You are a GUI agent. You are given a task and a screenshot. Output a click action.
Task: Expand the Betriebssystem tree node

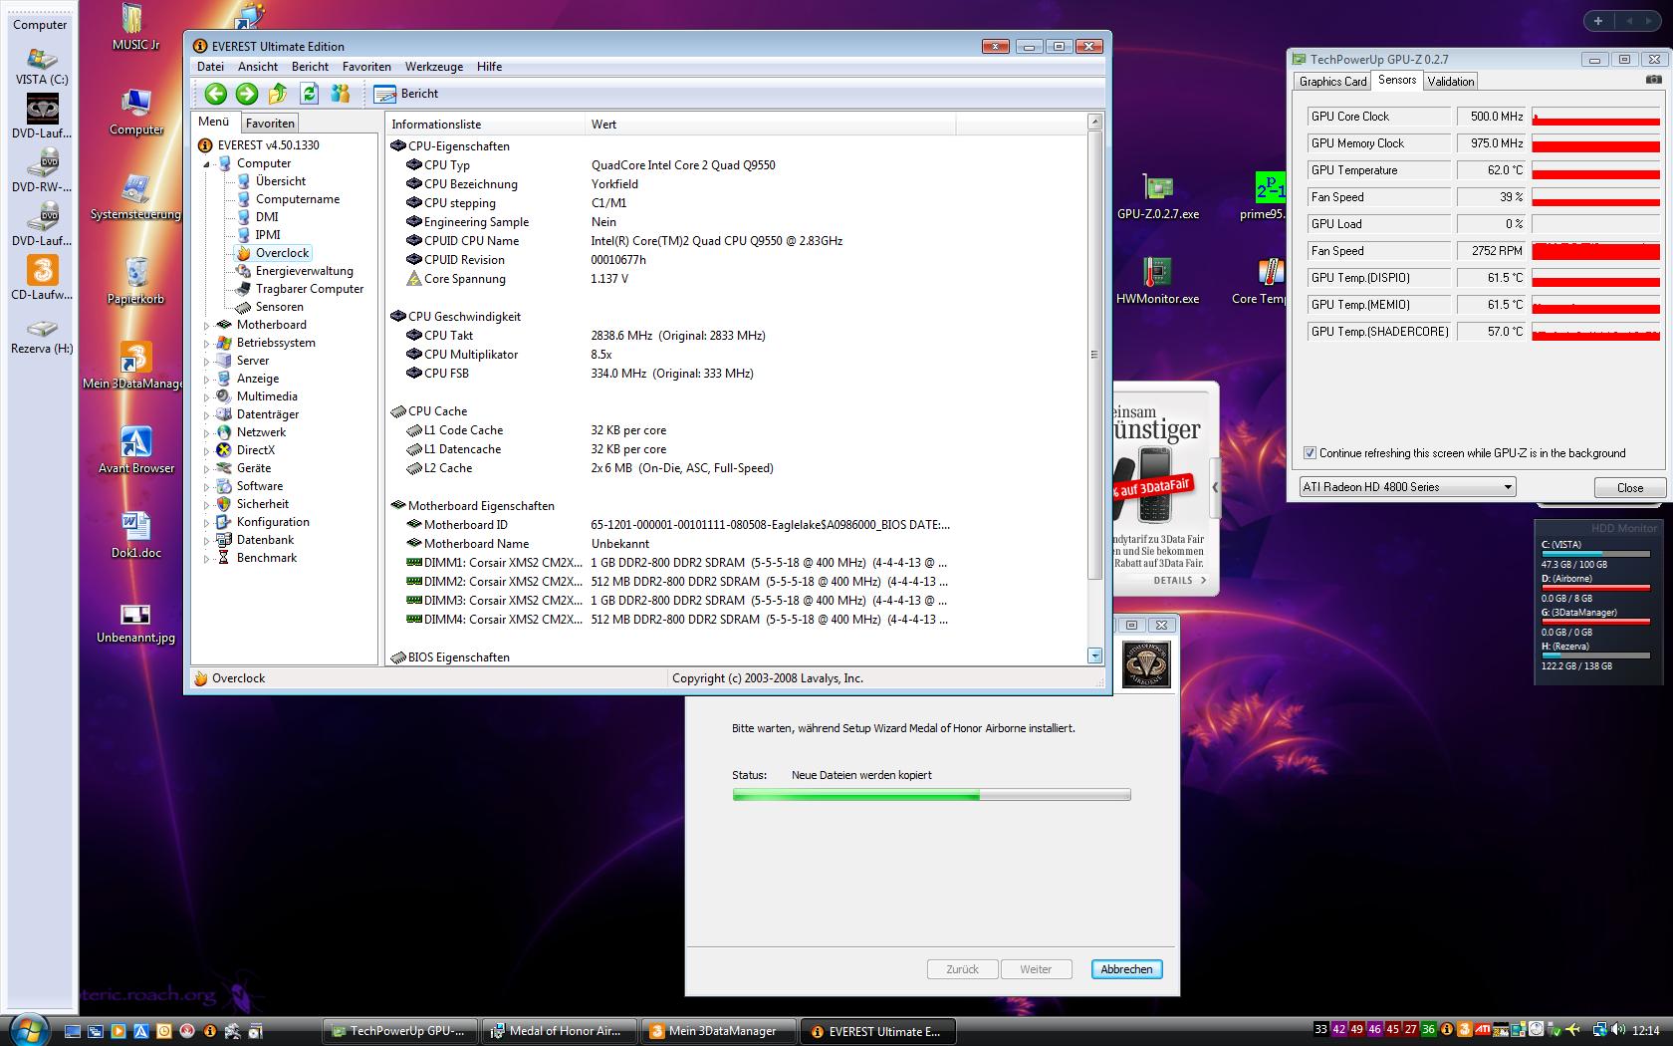[x=207, y=343]
